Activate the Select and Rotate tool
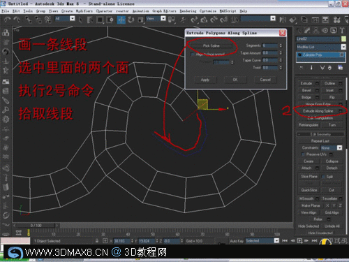Screen dimensions: 349x262 131,20
